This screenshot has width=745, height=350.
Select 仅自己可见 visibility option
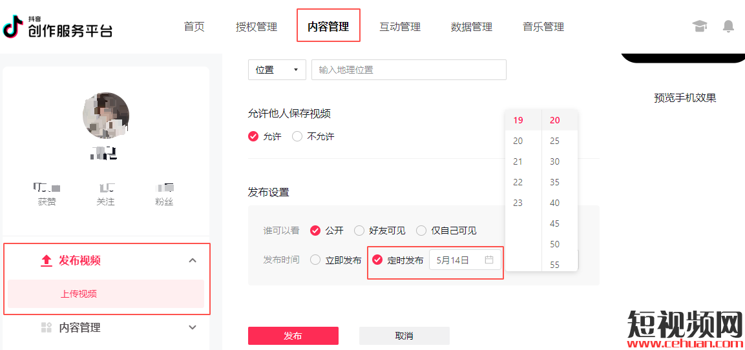tap(421, 231)
